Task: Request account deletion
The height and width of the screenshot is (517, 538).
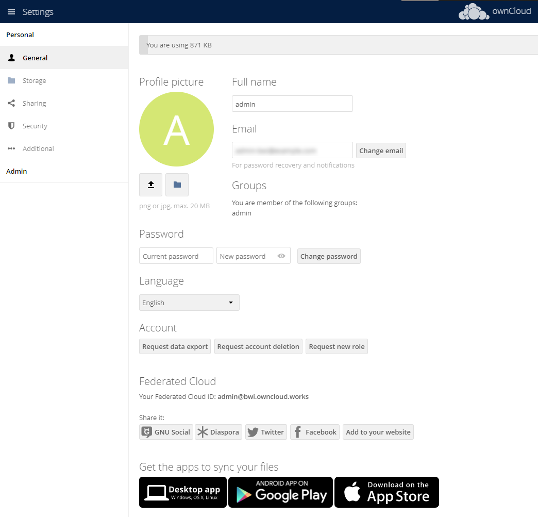Action: tap(258, 346)
